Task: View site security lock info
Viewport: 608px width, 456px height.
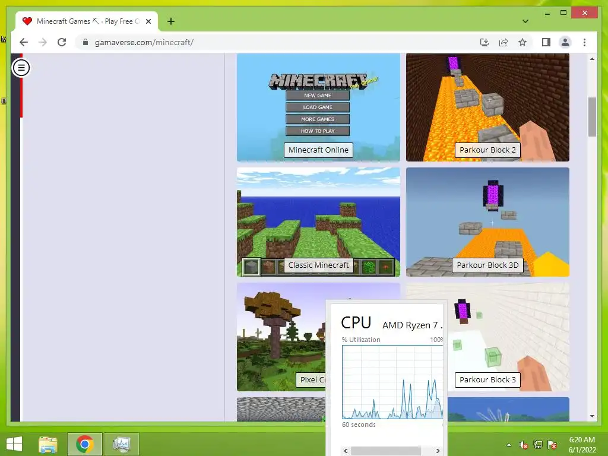Action: 85,42
